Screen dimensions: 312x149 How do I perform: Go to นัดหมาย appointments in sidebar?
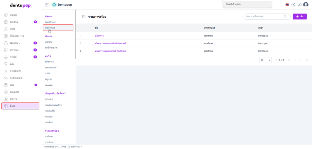(14, 22)
